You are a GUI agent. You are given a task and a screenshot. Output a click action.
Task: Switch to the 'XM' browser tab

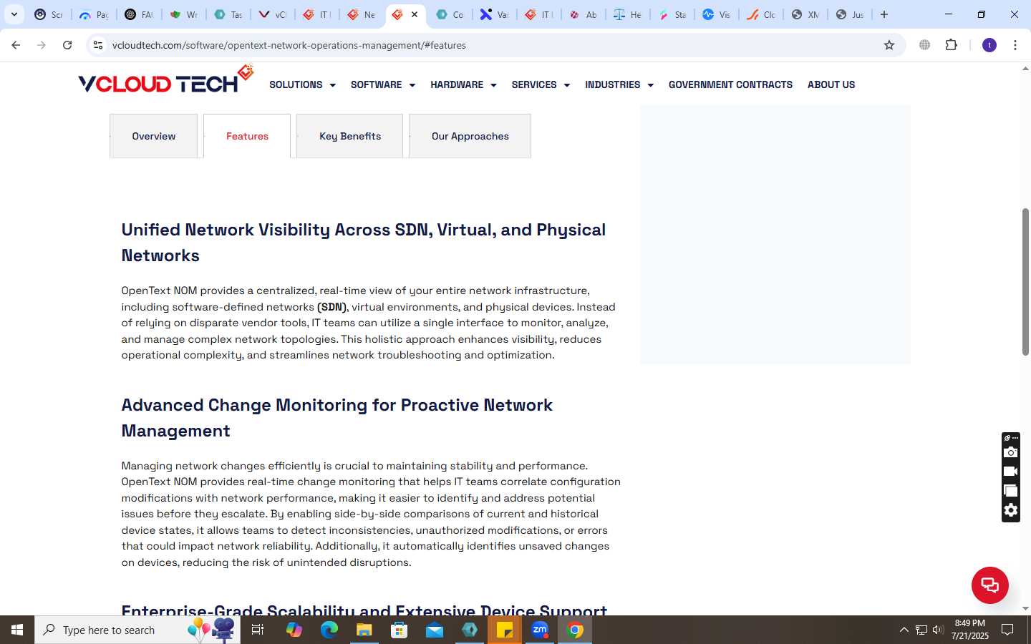pyautogui.click(x=805, y=14)
